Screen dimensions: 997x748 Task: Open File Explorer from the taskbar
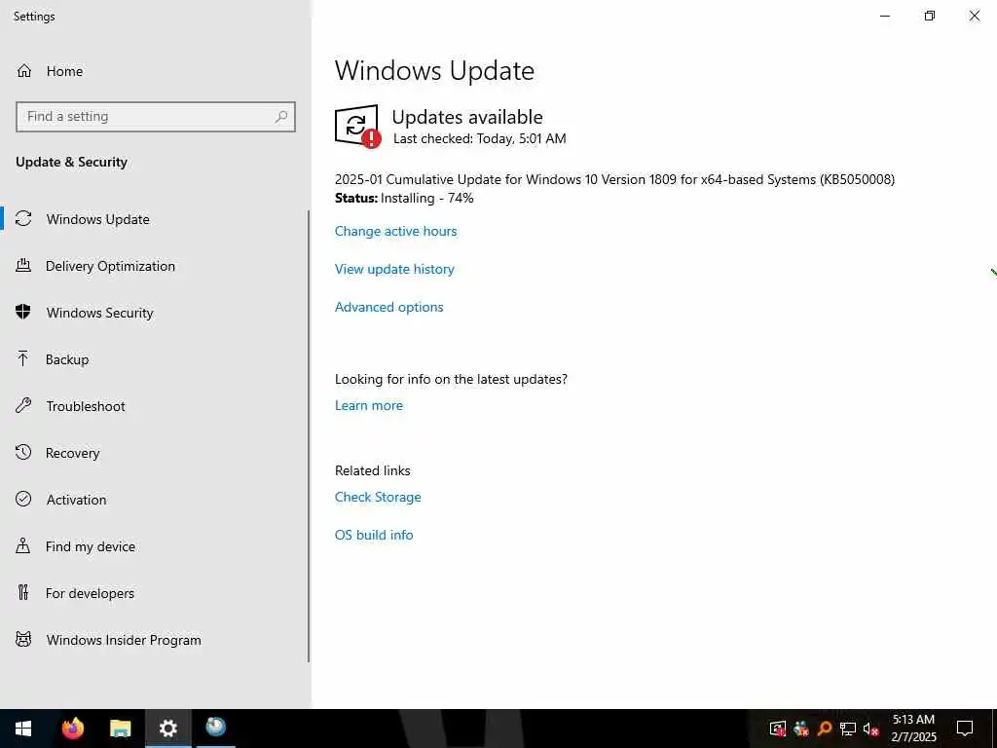pos(120,729)
